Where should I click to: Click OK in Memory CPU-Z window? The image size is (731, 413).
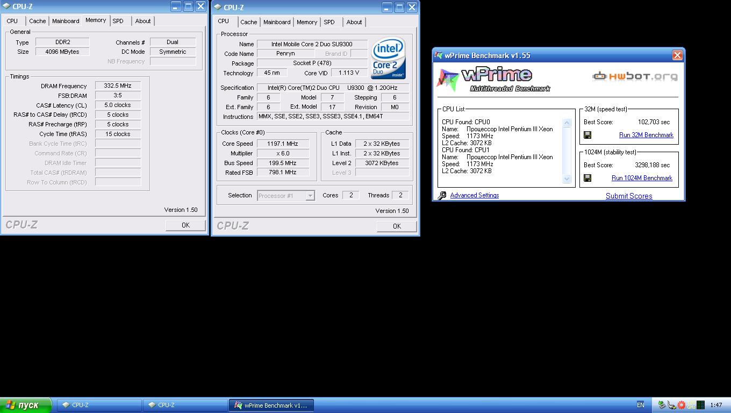click(185, 225)
